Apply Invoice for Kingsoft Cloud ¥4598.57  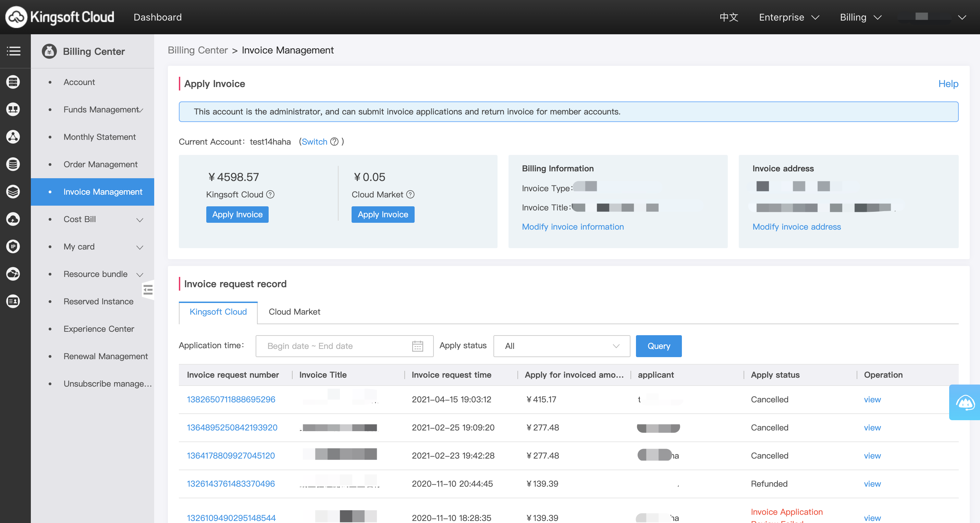point(237,215)
